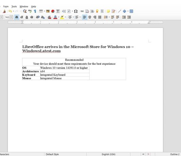
Task: Toggle Underline formatting
Action: click(x=27, y=17)
